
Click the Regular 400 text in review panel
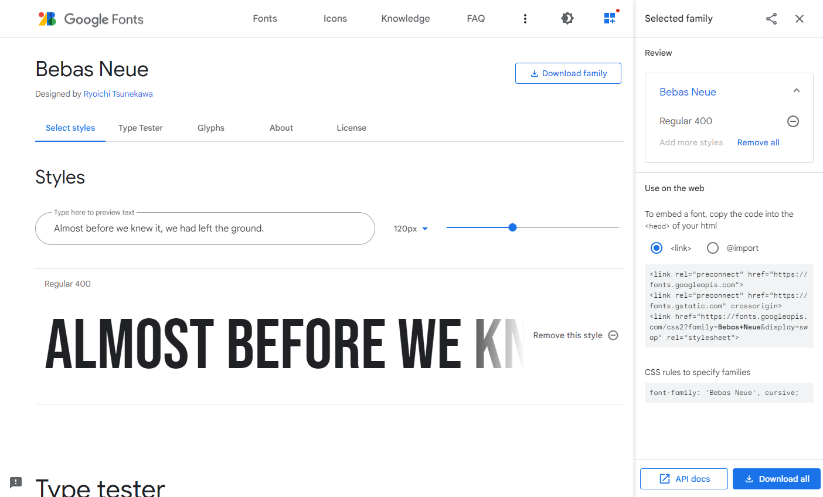686,121
